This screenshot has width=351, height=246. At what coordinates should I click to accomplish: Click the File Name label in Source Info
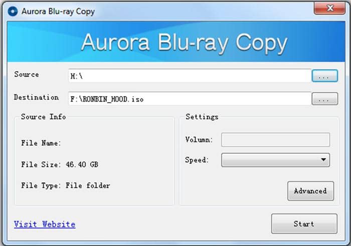coord(41,143)
